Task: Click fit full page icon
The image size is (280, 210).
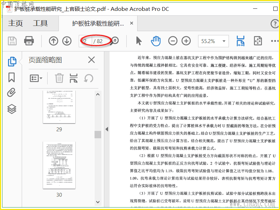Action: [258, 41]
